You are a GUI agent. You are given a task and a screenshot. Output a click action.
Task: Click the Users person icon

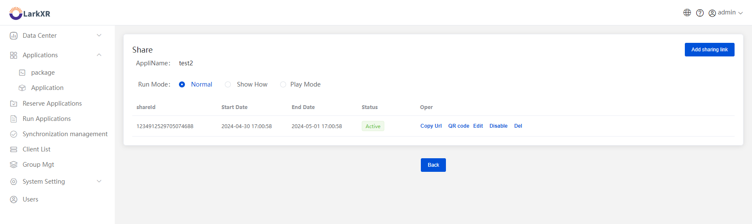point(14,199)
